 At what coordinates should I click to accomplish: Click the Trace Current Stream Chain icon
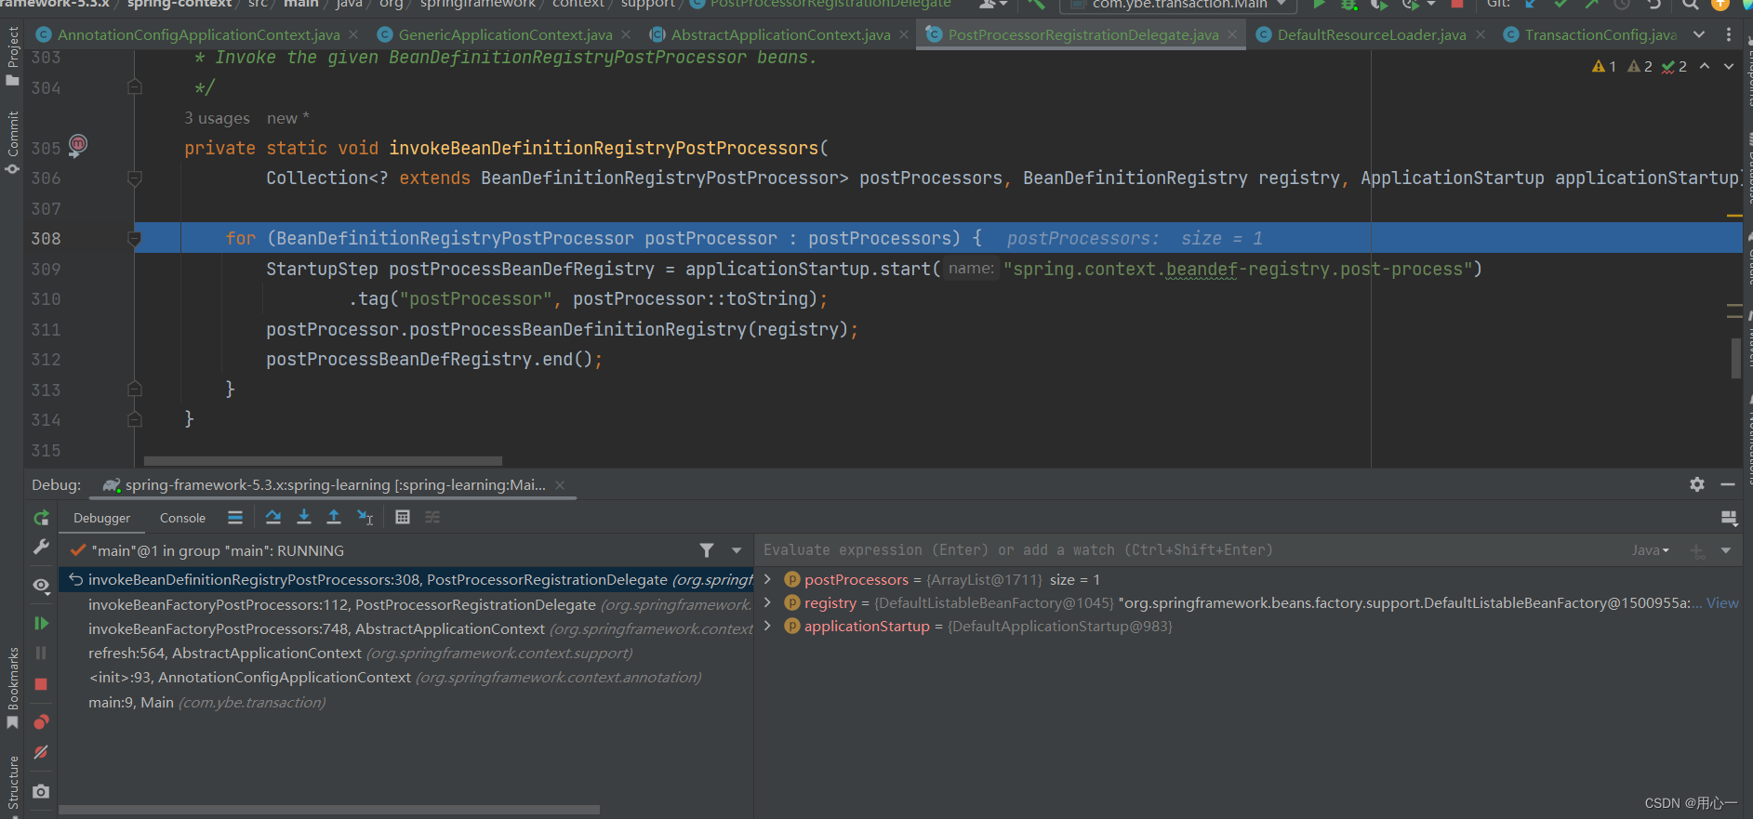click(432, 517)
